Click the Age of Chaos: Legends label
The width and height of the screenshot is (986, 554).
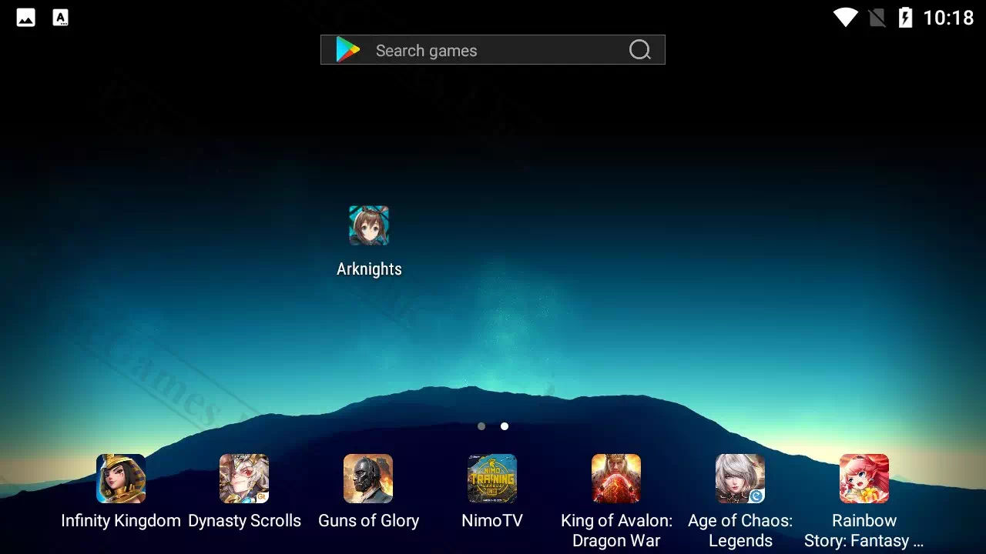tap(740, 531)
